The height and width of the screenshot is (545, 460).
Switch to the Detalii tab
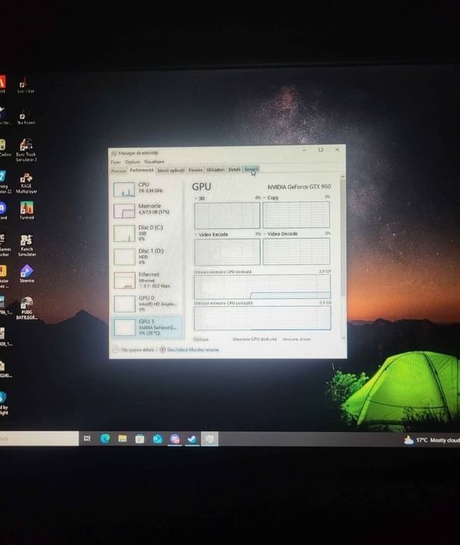point(234,169)
